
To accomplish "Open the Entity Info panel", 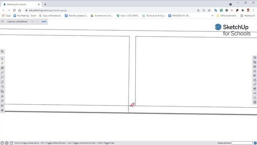I will coord(255,58).
